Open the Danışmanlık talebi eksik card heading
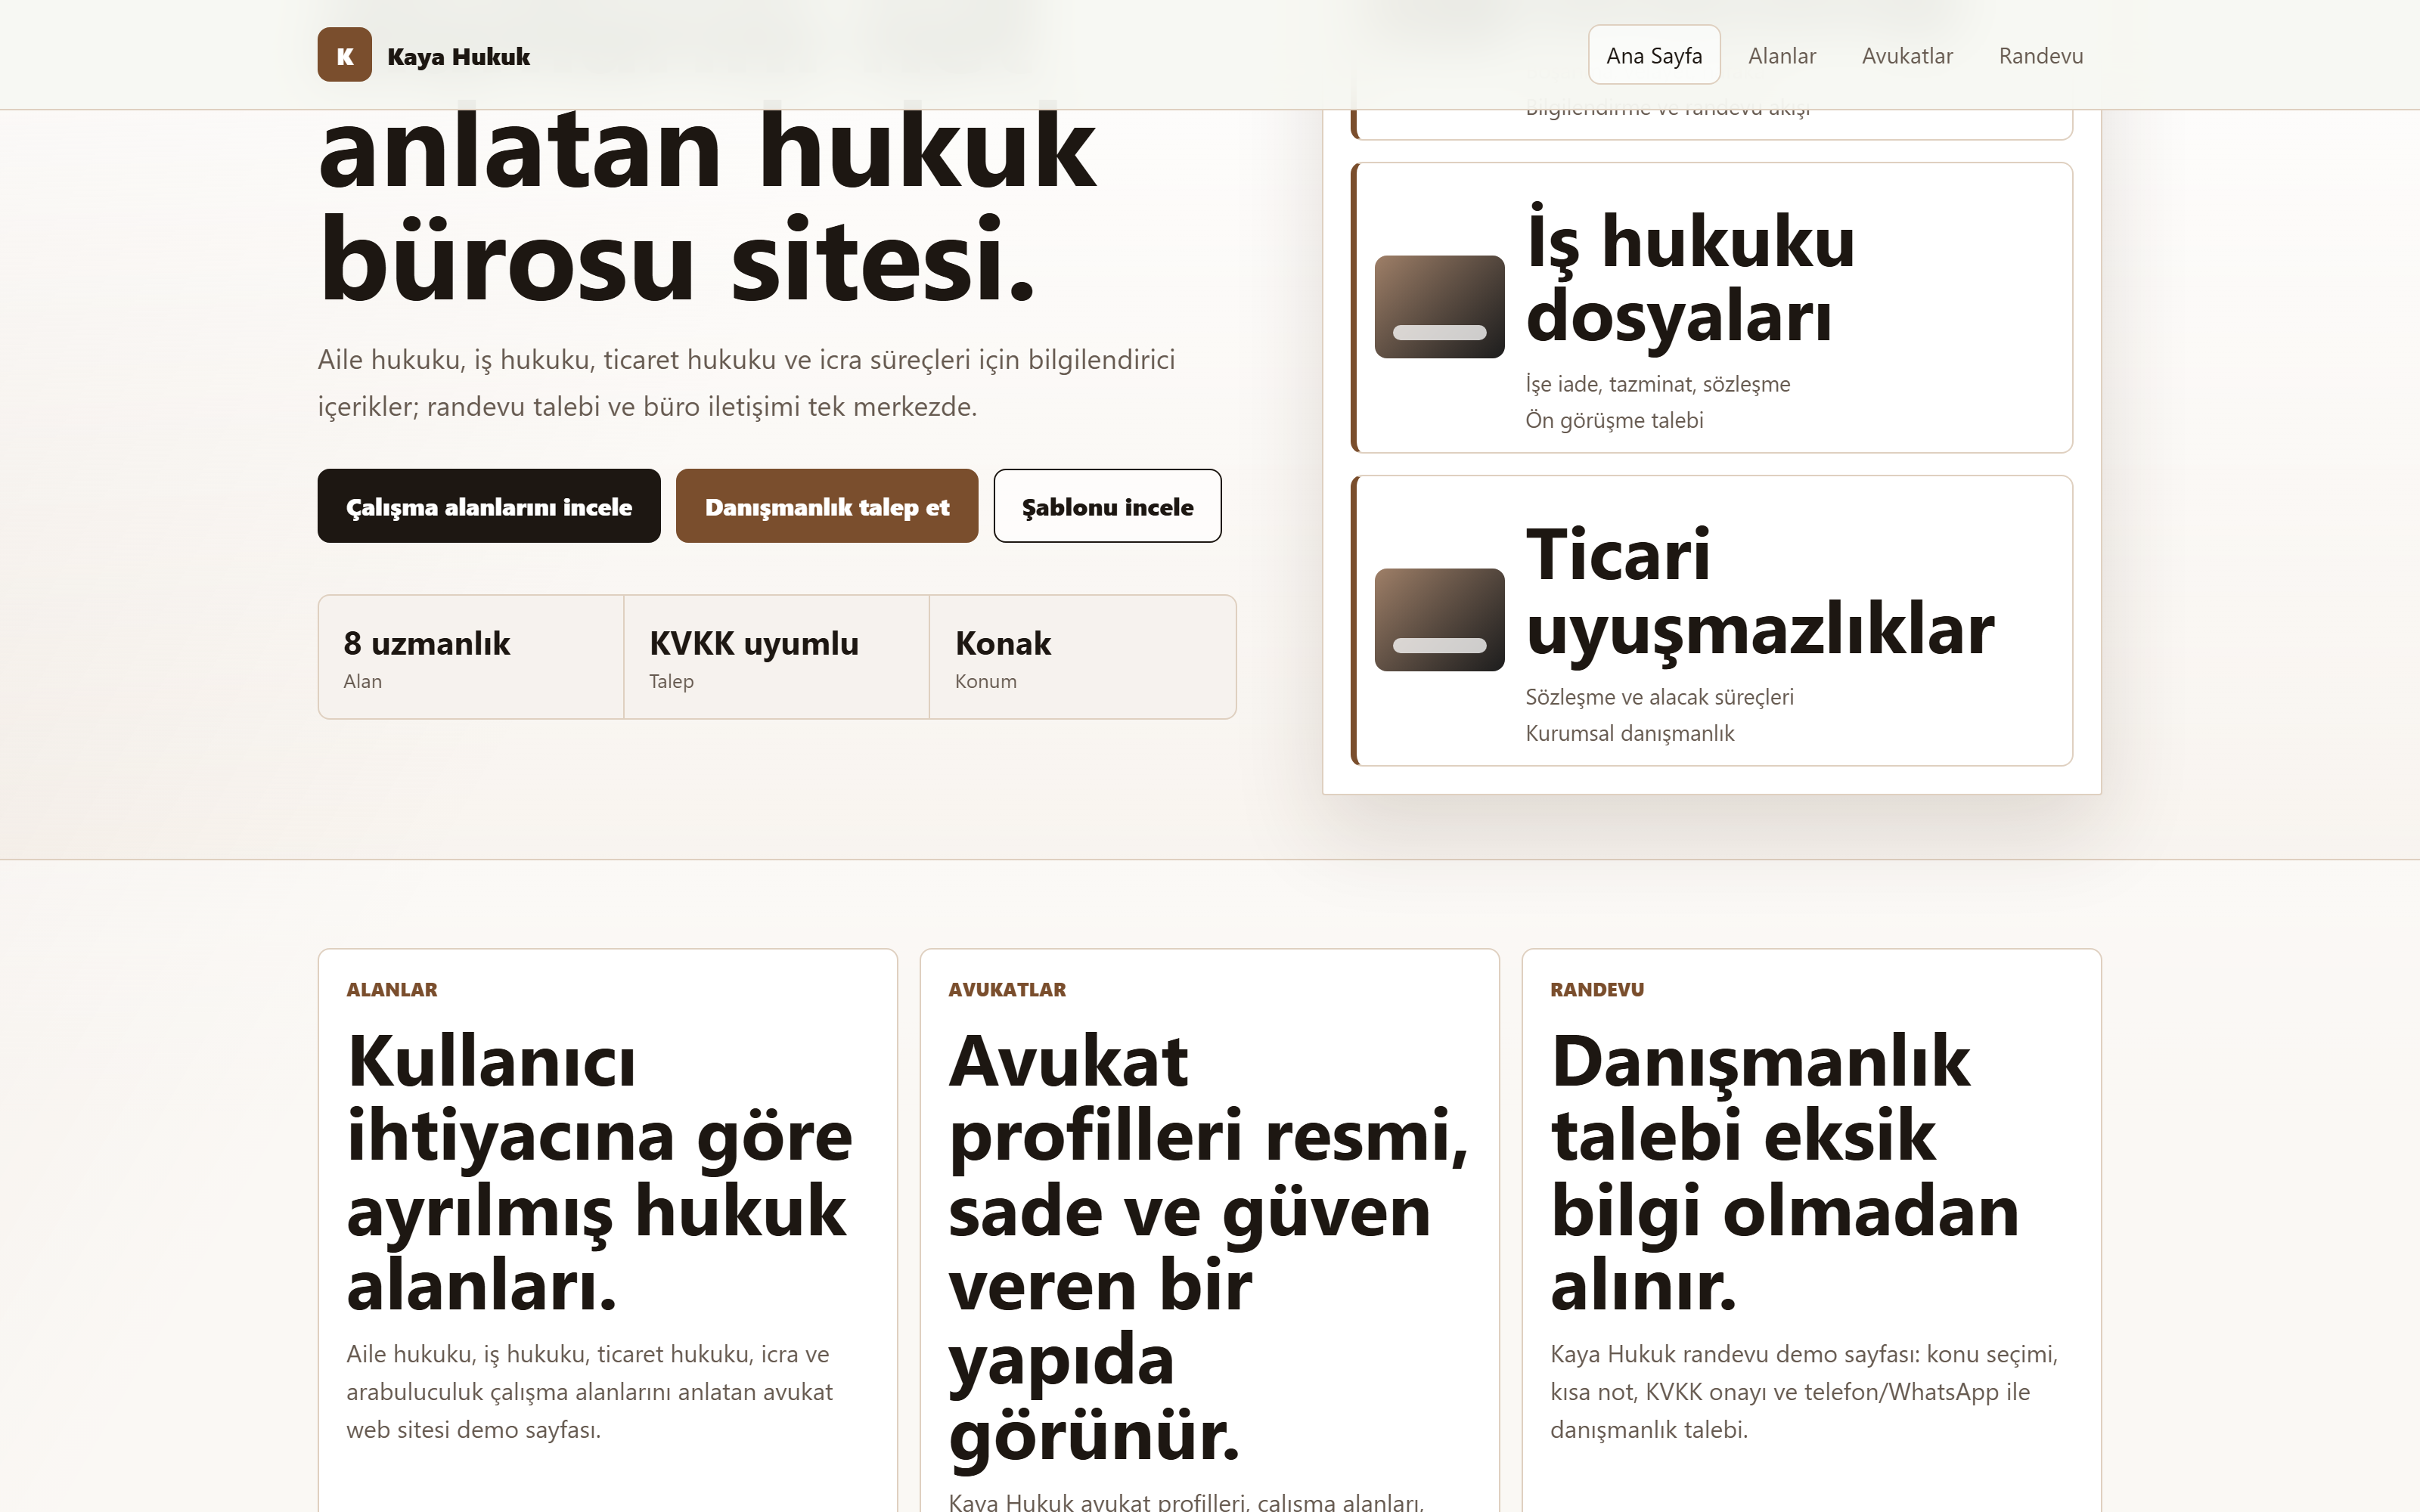Viewport: 2420px width, 1512px height. 1785,1172
